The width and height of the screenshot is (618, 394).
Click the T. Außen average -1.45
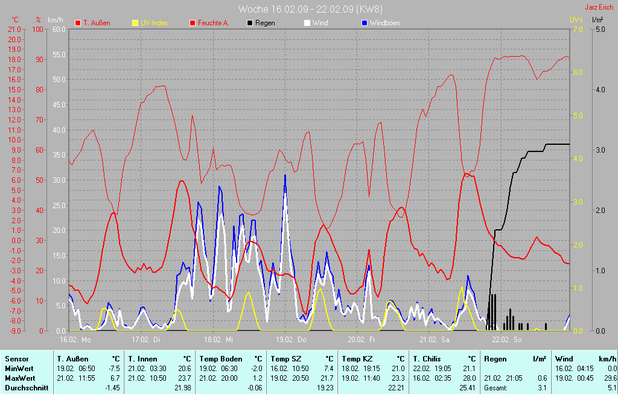tap(113, 388)
